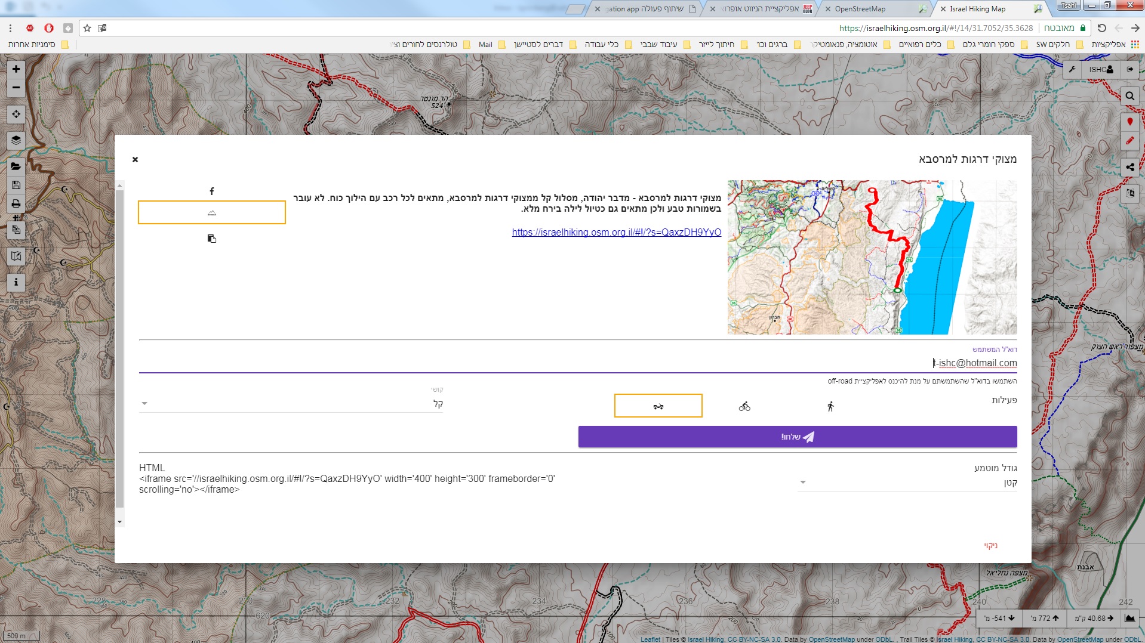Open the search magnifier on the map

(x=1129, y=96)
